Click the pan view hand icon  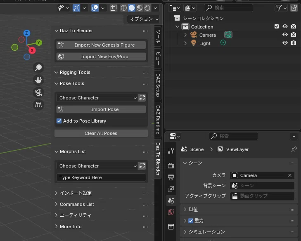pyautogui.click(x=38, y=80)
